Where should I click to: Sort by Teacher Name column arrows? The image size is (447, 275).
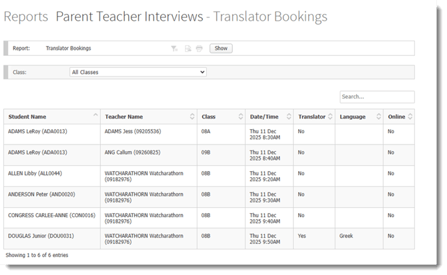pos(192,117)
